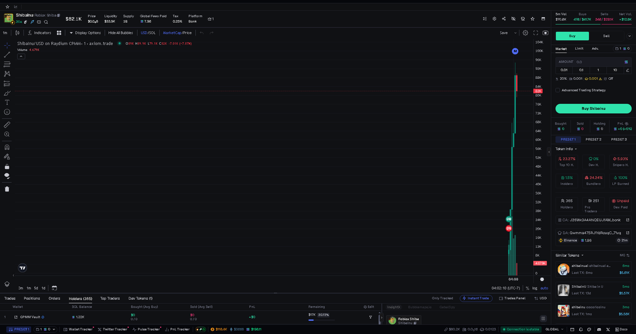Toggle log scale on the chart
The width and height of the screenshot is (636, 334).
coord(534,288)
